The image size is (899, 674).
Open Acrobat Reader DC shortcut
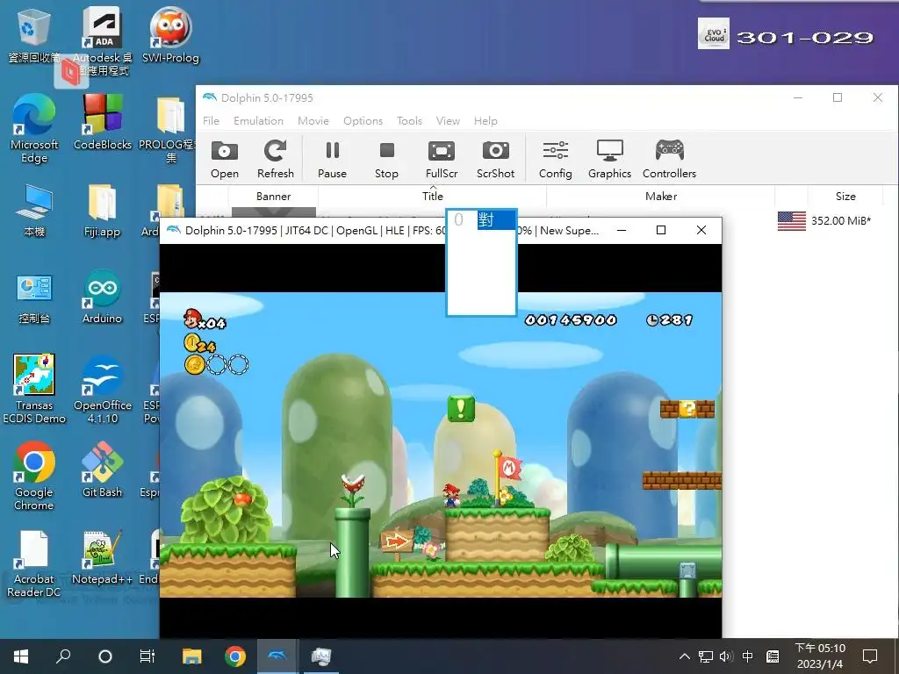point(34,563)
